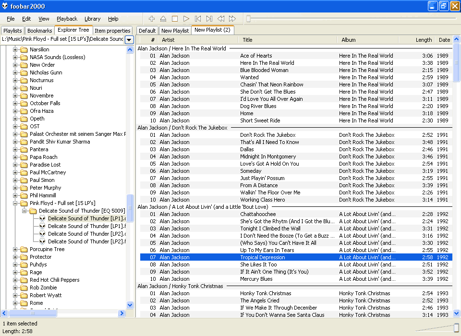Select the track Mercury Blues
Image resolution: width=461 pixels, height=336 pixels.
click(x=296, y=279)
